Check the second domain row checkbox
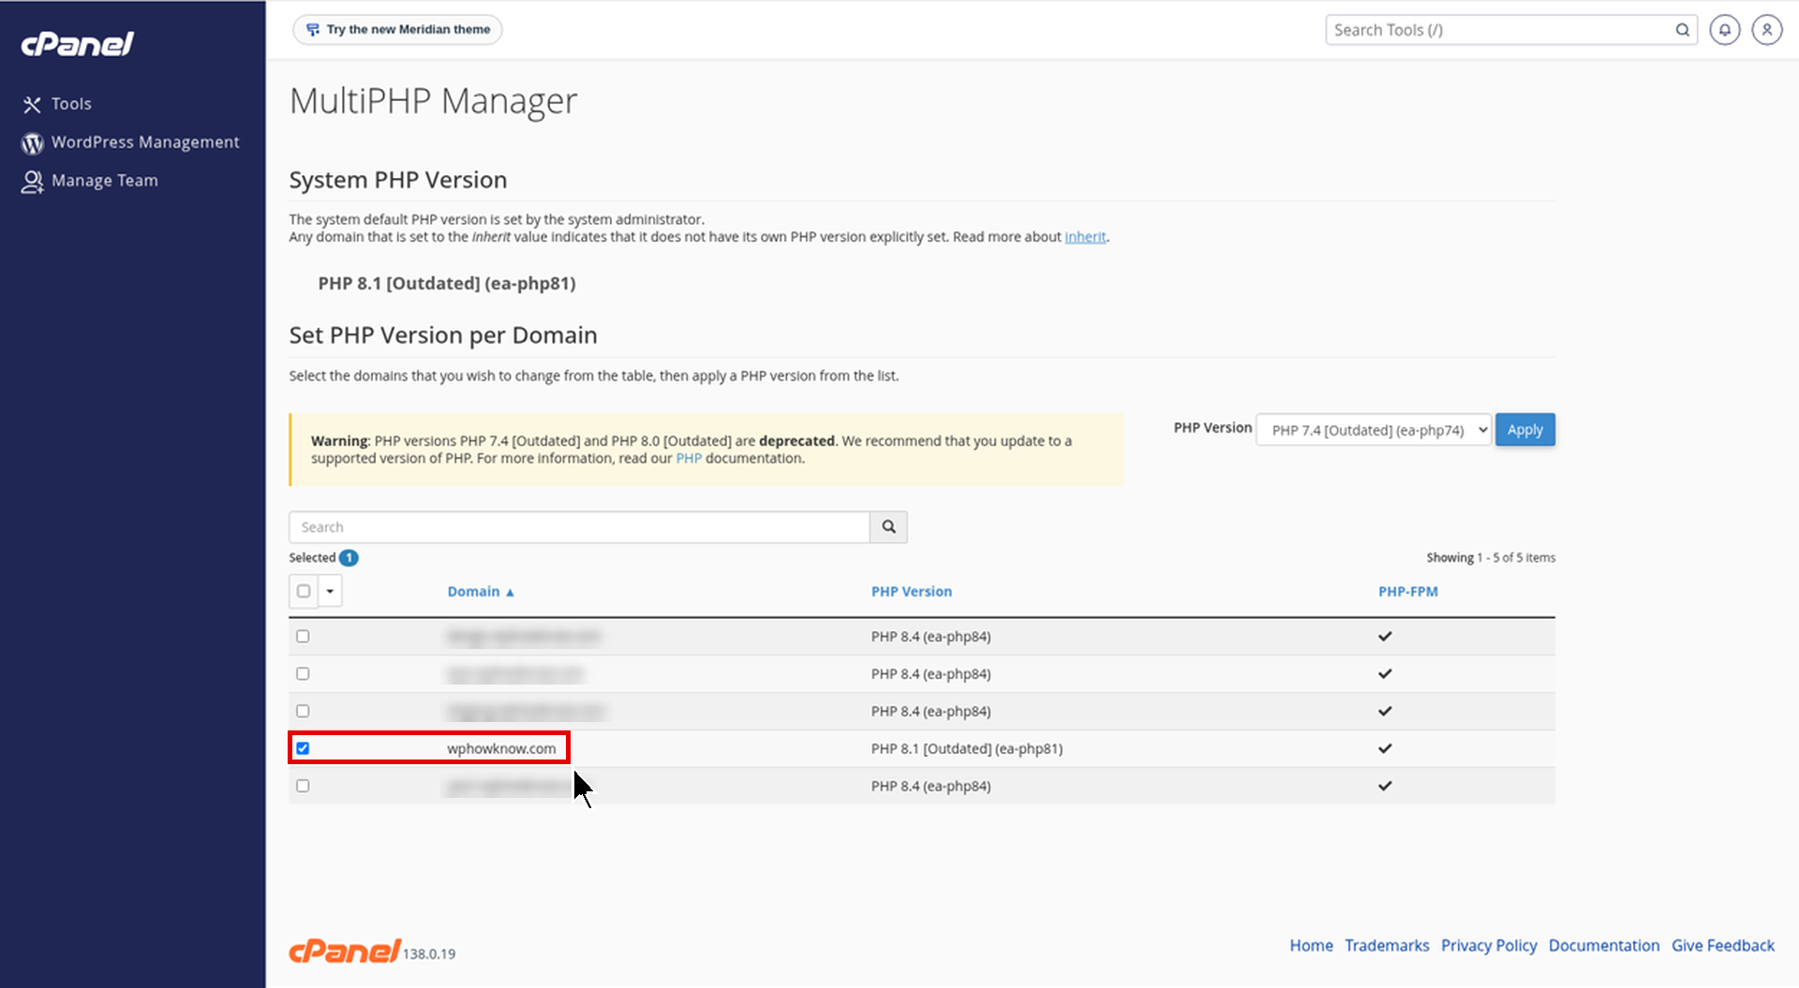This screenshot has width=1799, height=988. coord(303,673)
